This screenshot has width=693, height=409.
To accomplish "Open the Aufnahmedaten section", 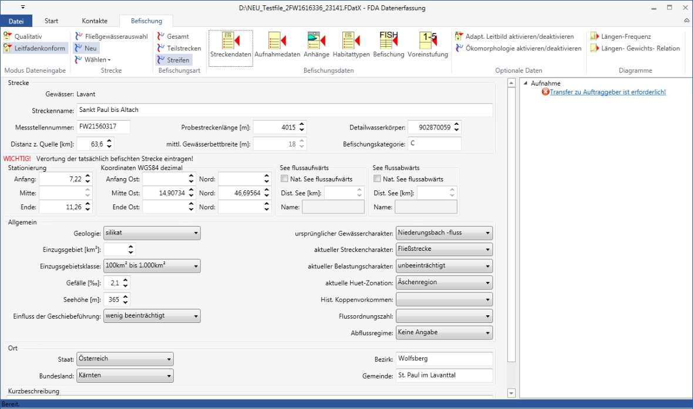I will (277, 45).
